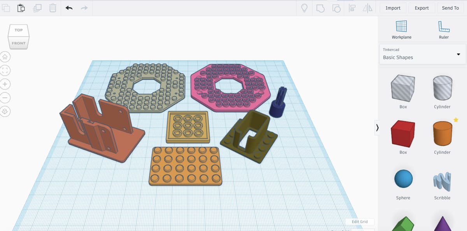Zoom in with the plus icon

(5, 84)
